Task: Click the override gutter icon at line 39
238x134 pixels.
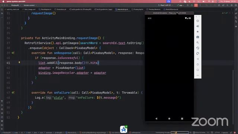Action: click(x=13, y=53)
